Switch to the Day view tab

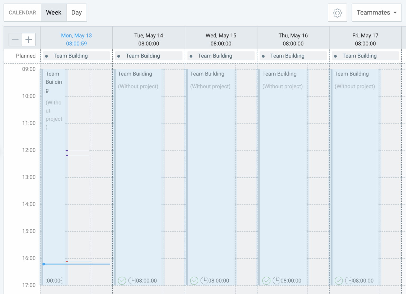76,13
